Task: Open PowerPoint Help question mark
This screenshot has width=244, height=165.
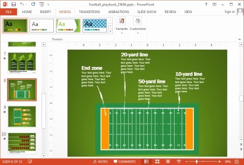Action: click(x=206, y=4)
